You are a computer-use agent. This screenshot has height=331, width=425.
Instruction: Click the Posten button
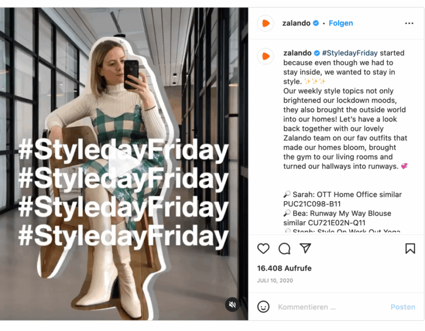tap(403, 307)
